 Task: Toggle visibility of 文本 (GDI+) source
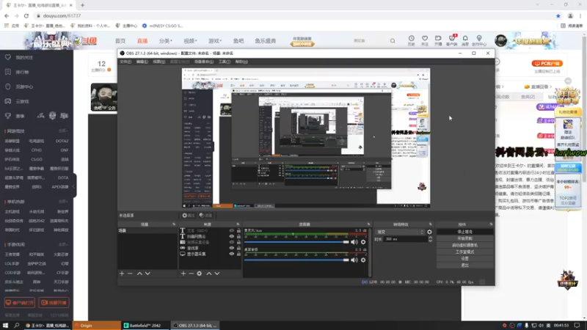232,230
